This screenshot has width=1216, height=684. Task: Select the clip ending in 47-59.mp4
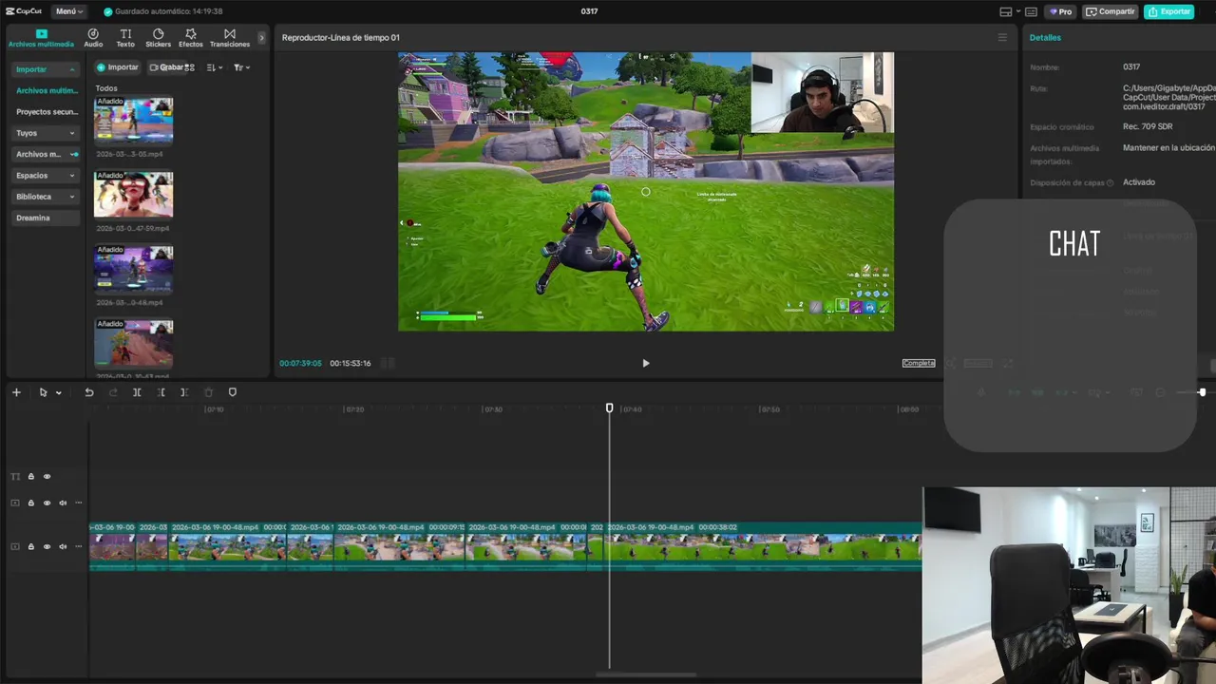coord(133,194)
